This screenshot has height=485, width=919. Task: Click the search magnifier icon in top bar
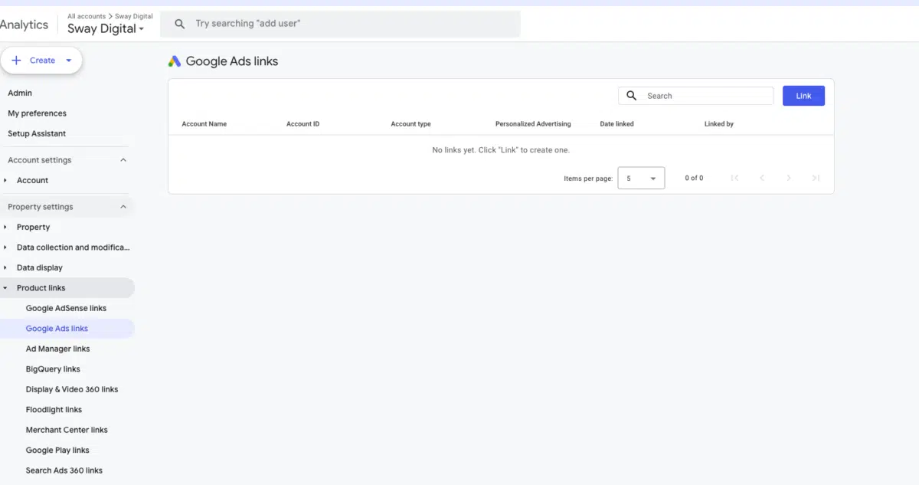point(180,24)
